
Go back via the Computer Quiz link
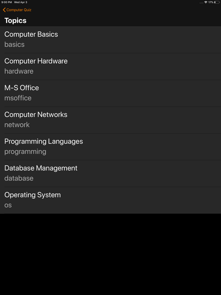19,10
